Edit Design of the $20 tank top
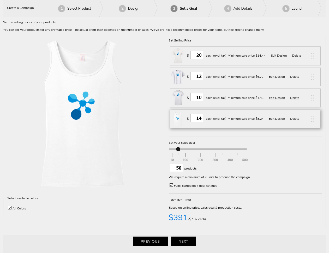 pyautogui.click(x=279, y=55)
